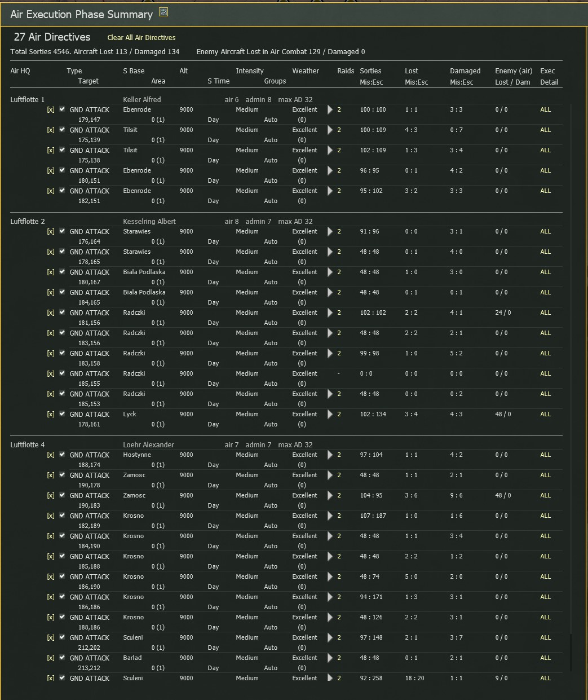Open ALL exec detail for Lyck 178,161
Screen dimensions: 588x700
pyautogui.click(x=545, y=414)
